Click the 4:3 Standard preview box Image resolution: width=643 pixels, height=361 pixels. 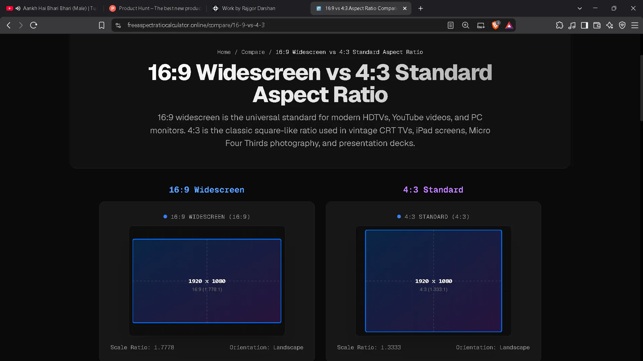coord(433,281)
